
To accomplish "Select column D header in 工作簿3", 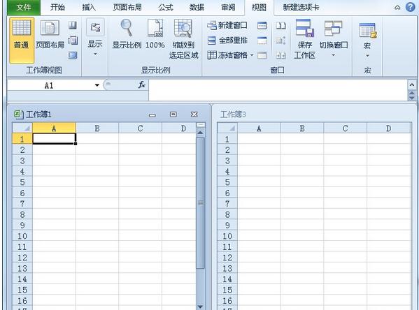I will pos(388,128).
